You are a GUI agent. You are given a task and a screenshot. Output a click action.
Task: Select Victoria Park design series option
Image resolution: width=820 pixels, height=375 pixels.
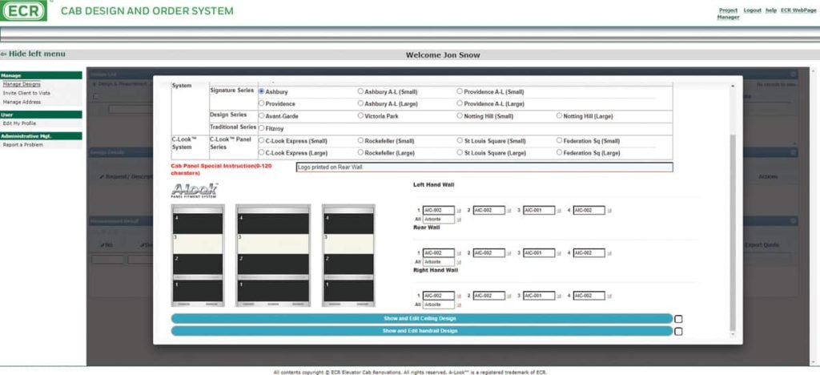(360, 115)
